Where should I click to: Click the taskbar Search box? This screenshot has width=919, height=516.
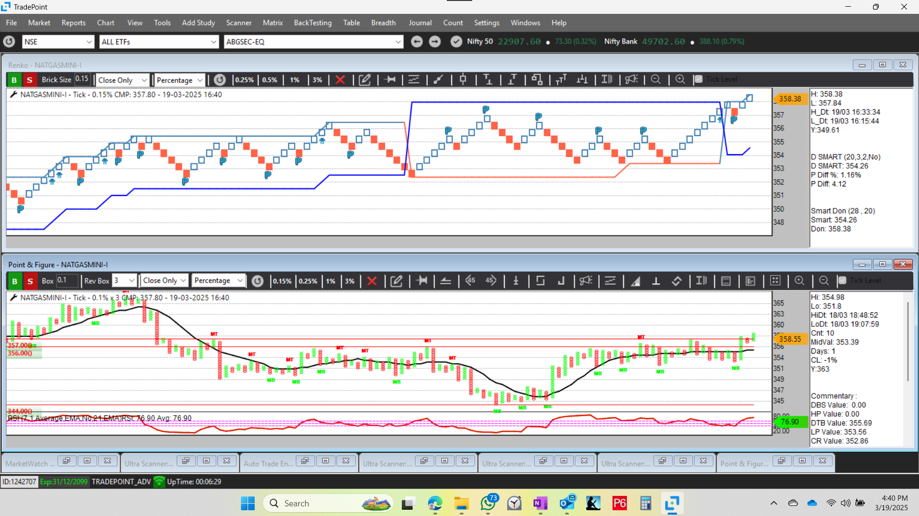point(328,503)
